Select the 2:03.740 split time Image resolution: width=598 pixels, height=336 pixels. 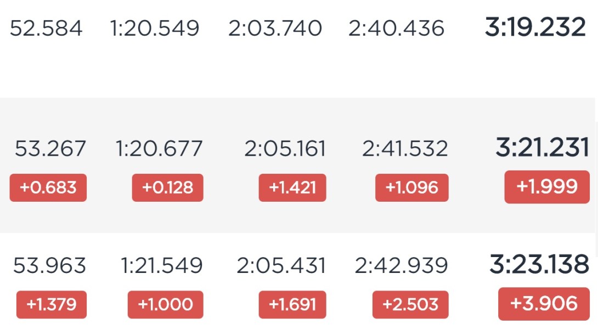point(275,28)
